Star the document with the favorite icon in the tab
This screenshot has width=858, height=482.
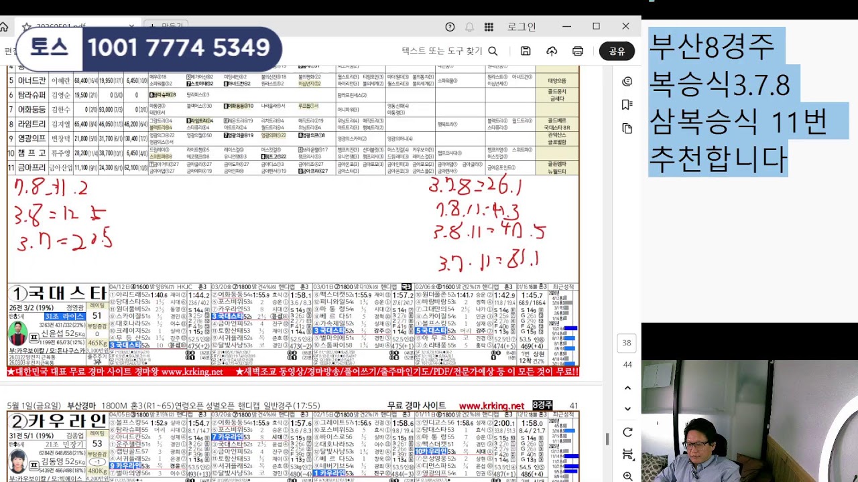[x=26, y=27]
